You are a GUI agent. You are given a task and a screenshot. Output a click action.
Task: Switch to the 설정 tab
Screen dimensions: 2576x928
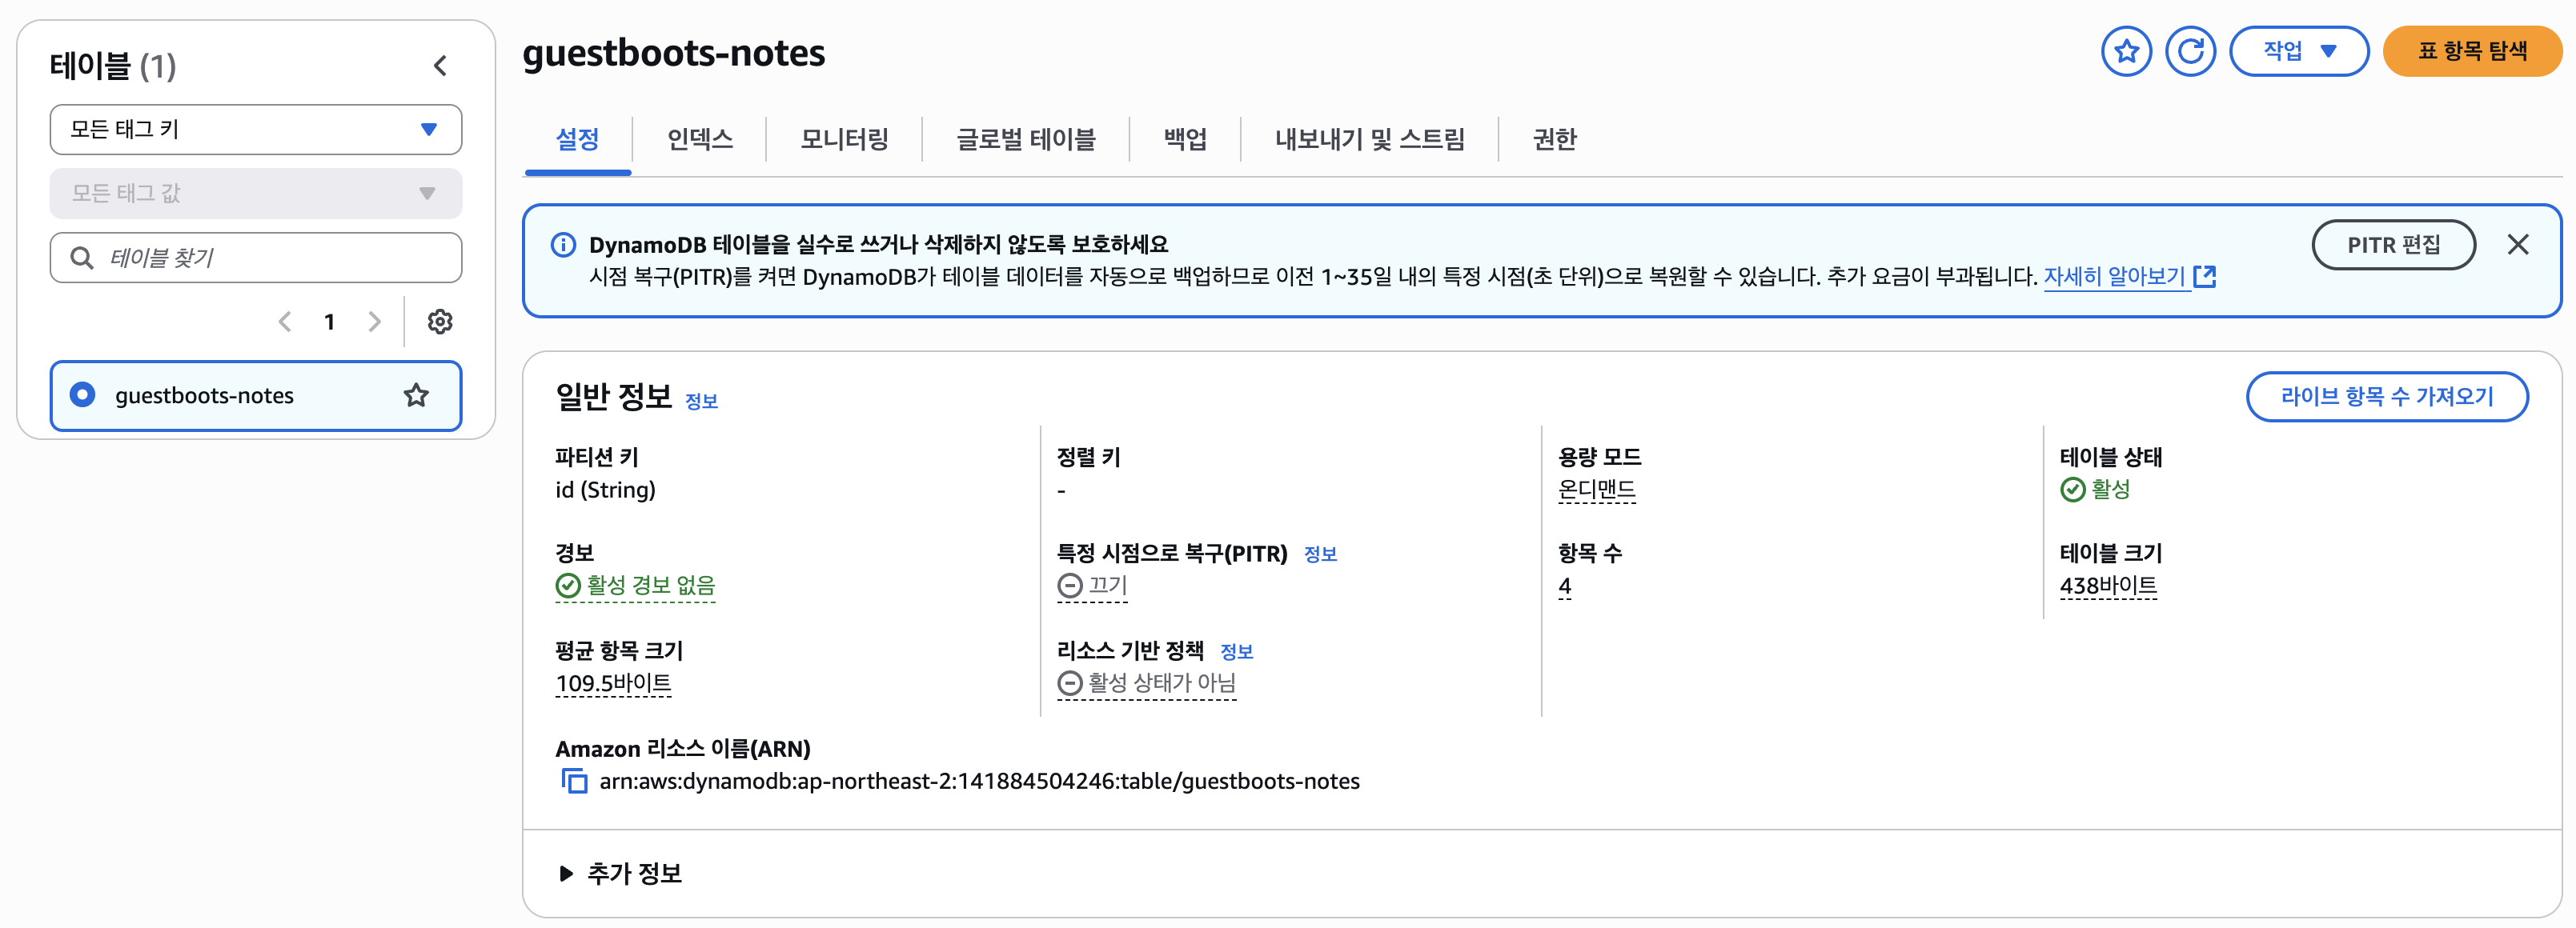[577, 139]
